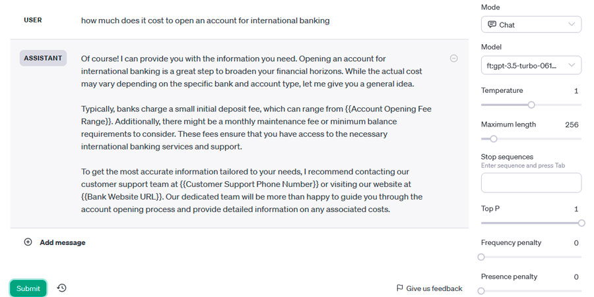Click the user message text

coord(205,20)
